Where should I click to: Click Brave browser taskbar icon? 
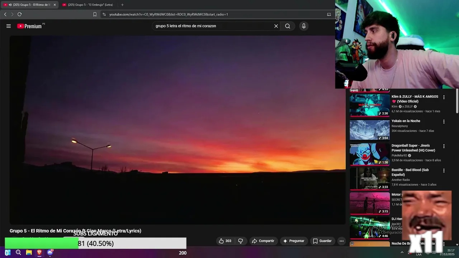click(39, 253)
